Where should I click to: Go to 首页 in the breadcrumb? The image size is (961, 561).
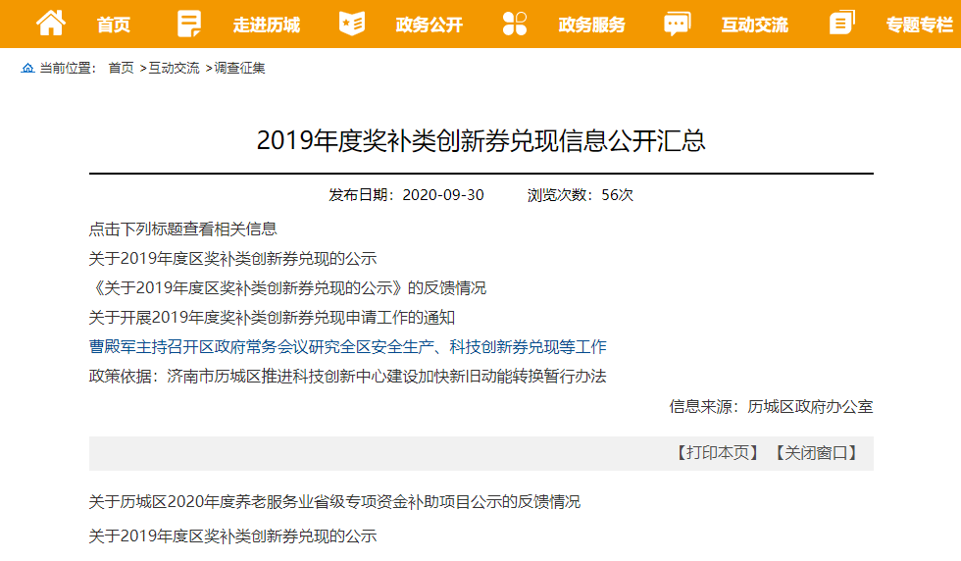click(121, 68)
